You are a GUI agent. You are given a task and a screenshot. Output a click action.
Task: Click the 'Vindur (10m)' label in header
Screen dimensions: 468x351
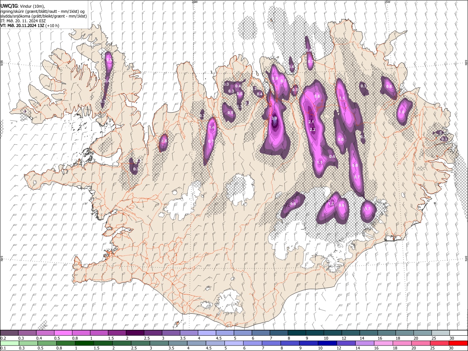click(32, 6)
